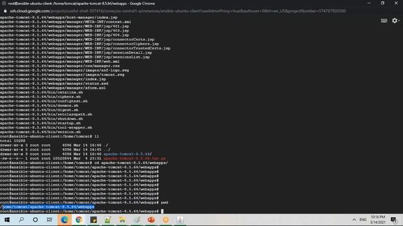Click the prompt line ending with 'pwd'
The width and height of the screenshot is (403, 226).
[x=84, y=202]
